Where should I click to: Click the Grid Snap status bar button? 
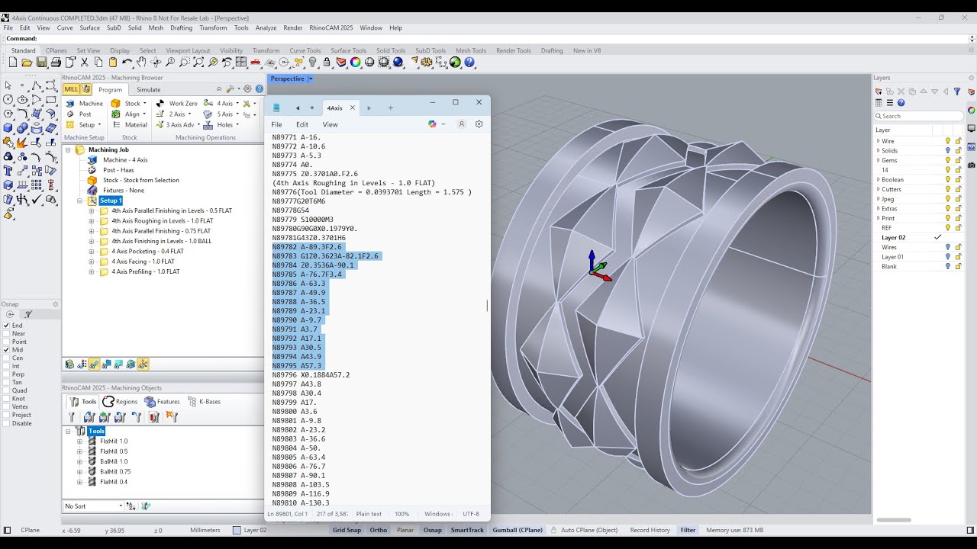(347, 530)
